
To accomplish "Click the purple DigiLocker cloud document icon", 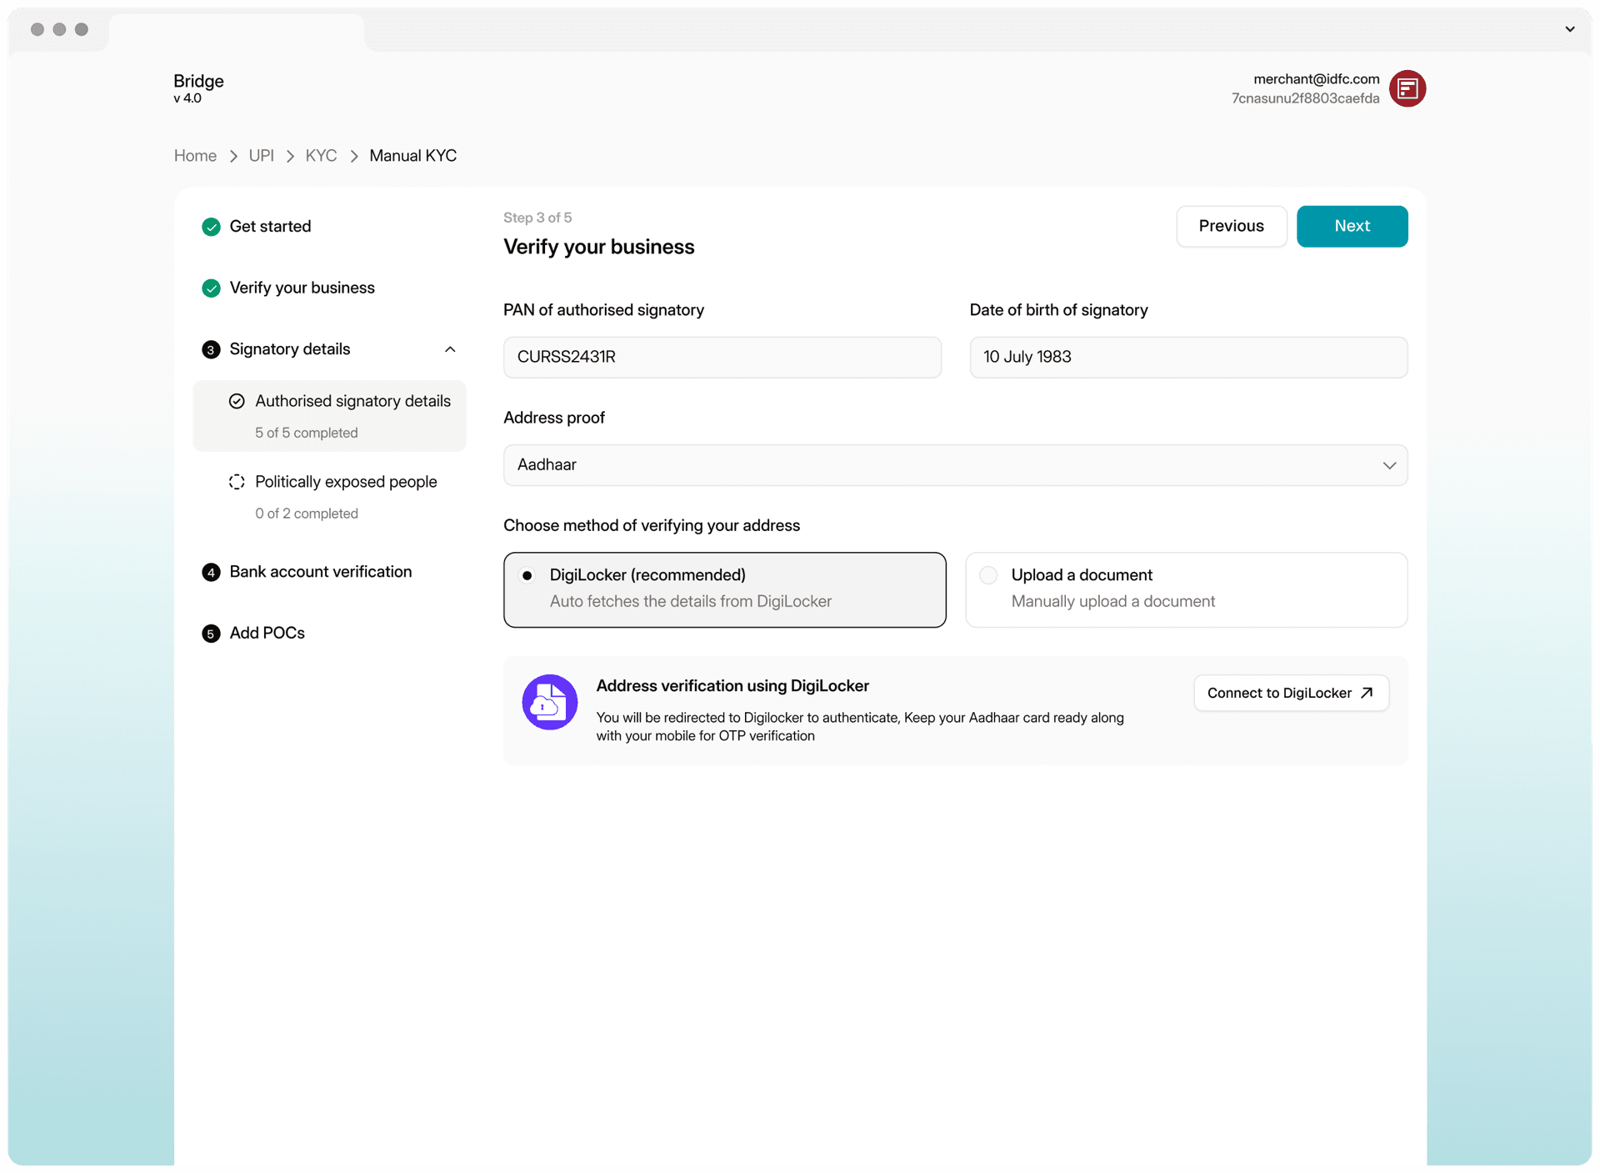I will 549,702.
